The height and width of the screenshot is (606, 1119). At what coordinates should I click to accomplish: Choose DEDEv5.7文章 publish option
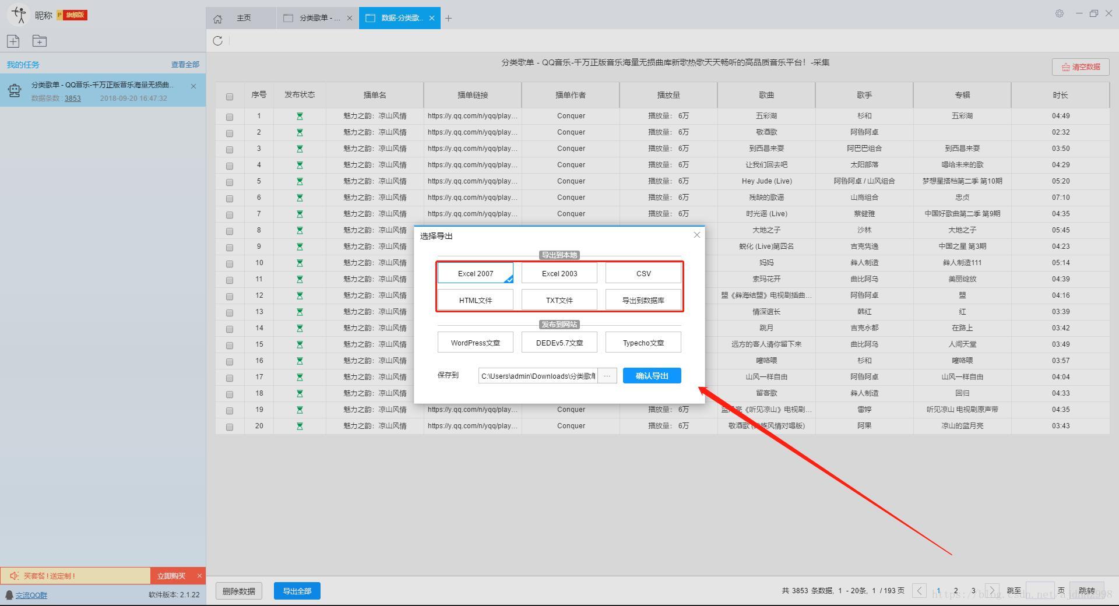coord(559,343)
